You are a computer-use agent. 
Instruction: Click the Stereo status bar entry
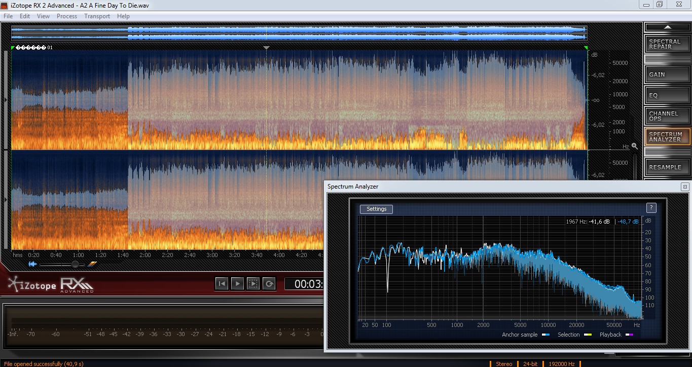click(503, 364)
